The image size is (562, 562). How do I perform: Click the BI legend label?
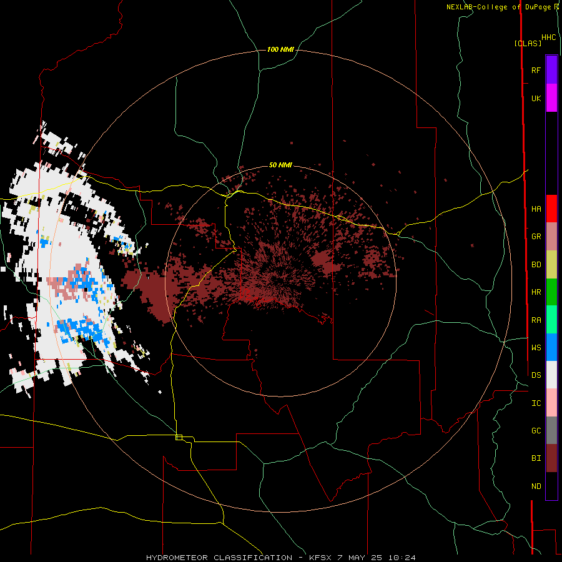pyautogui.click(x=536, y=458)
